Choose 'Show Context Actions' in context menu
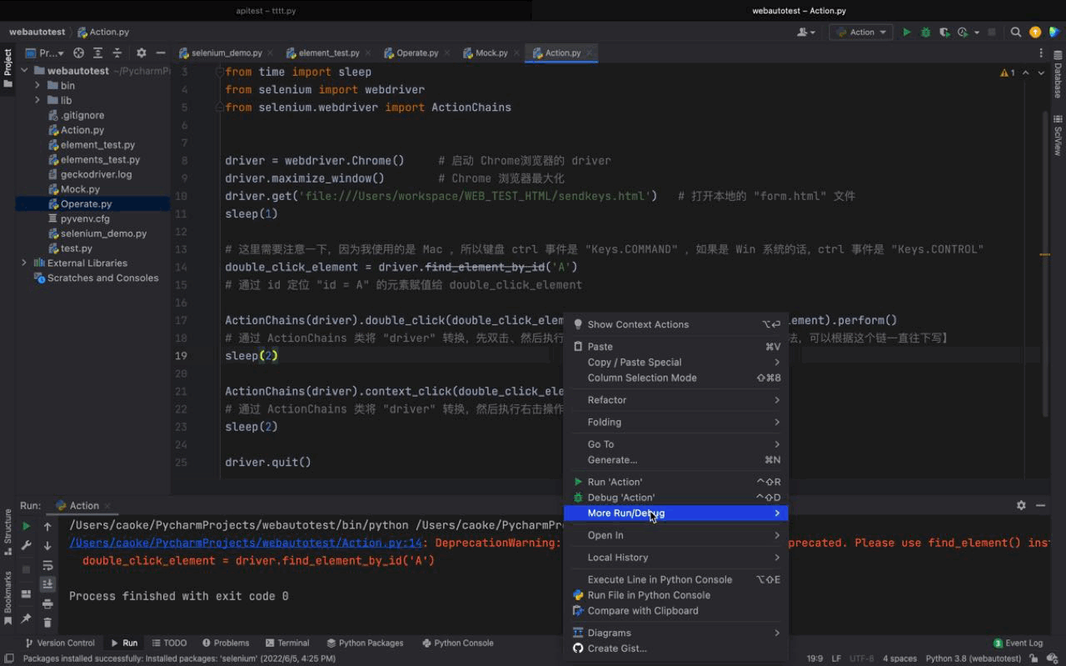 [x=675, y=324]
